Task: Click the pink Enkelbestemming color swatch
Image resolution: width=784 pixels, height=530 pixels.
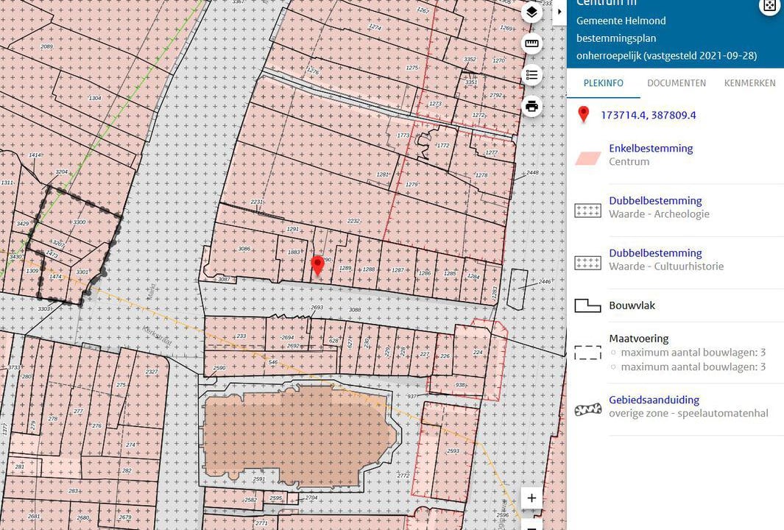Action: pos(587,158)
